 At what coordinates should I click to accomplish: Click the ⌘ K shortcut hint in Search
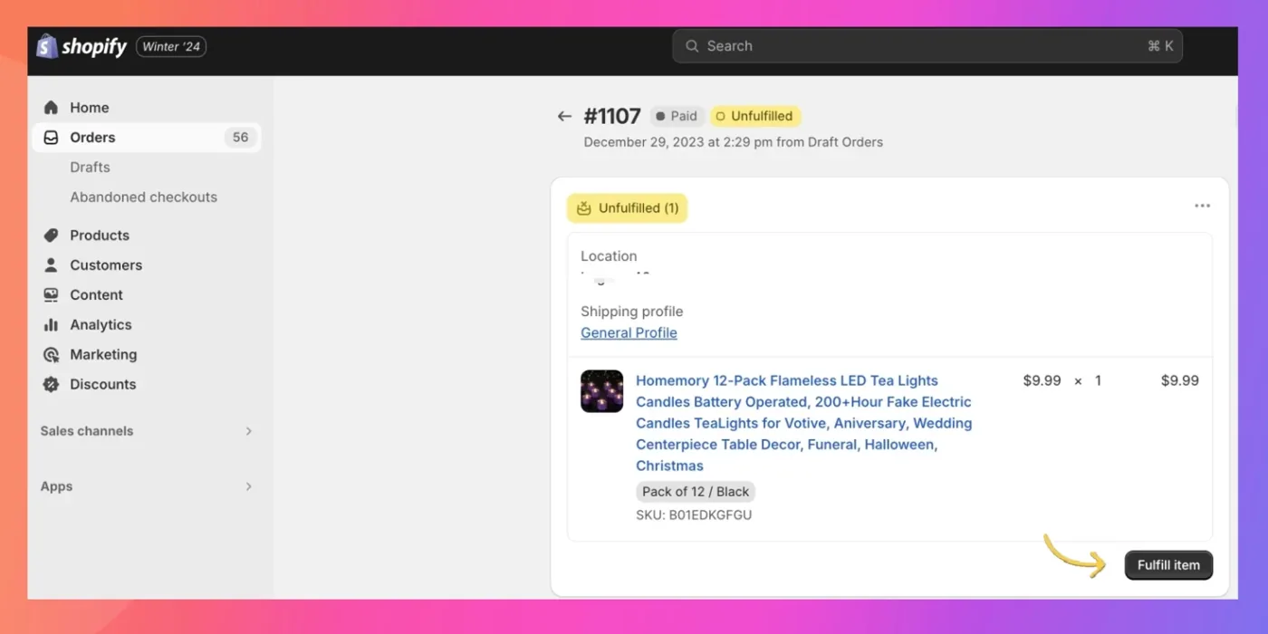[1160, 46]
